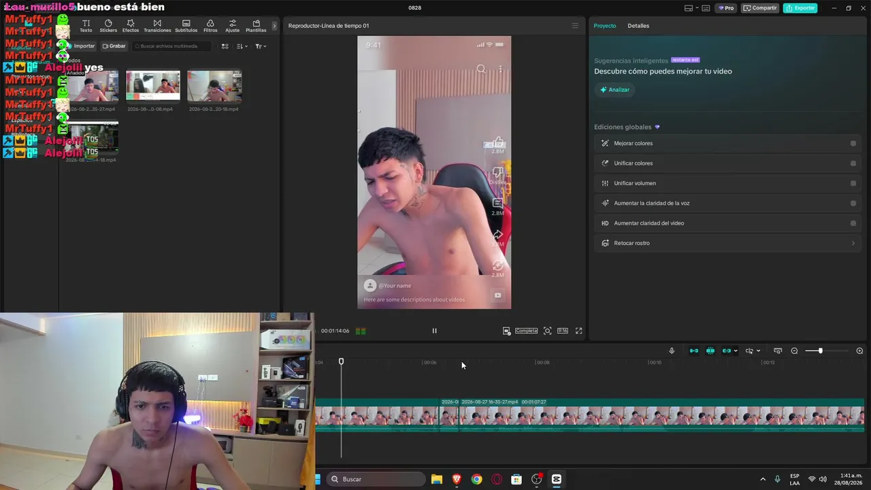
Task: Expand the Retocar rostro options
Action: pyautogui.click(x=853, y=243)
